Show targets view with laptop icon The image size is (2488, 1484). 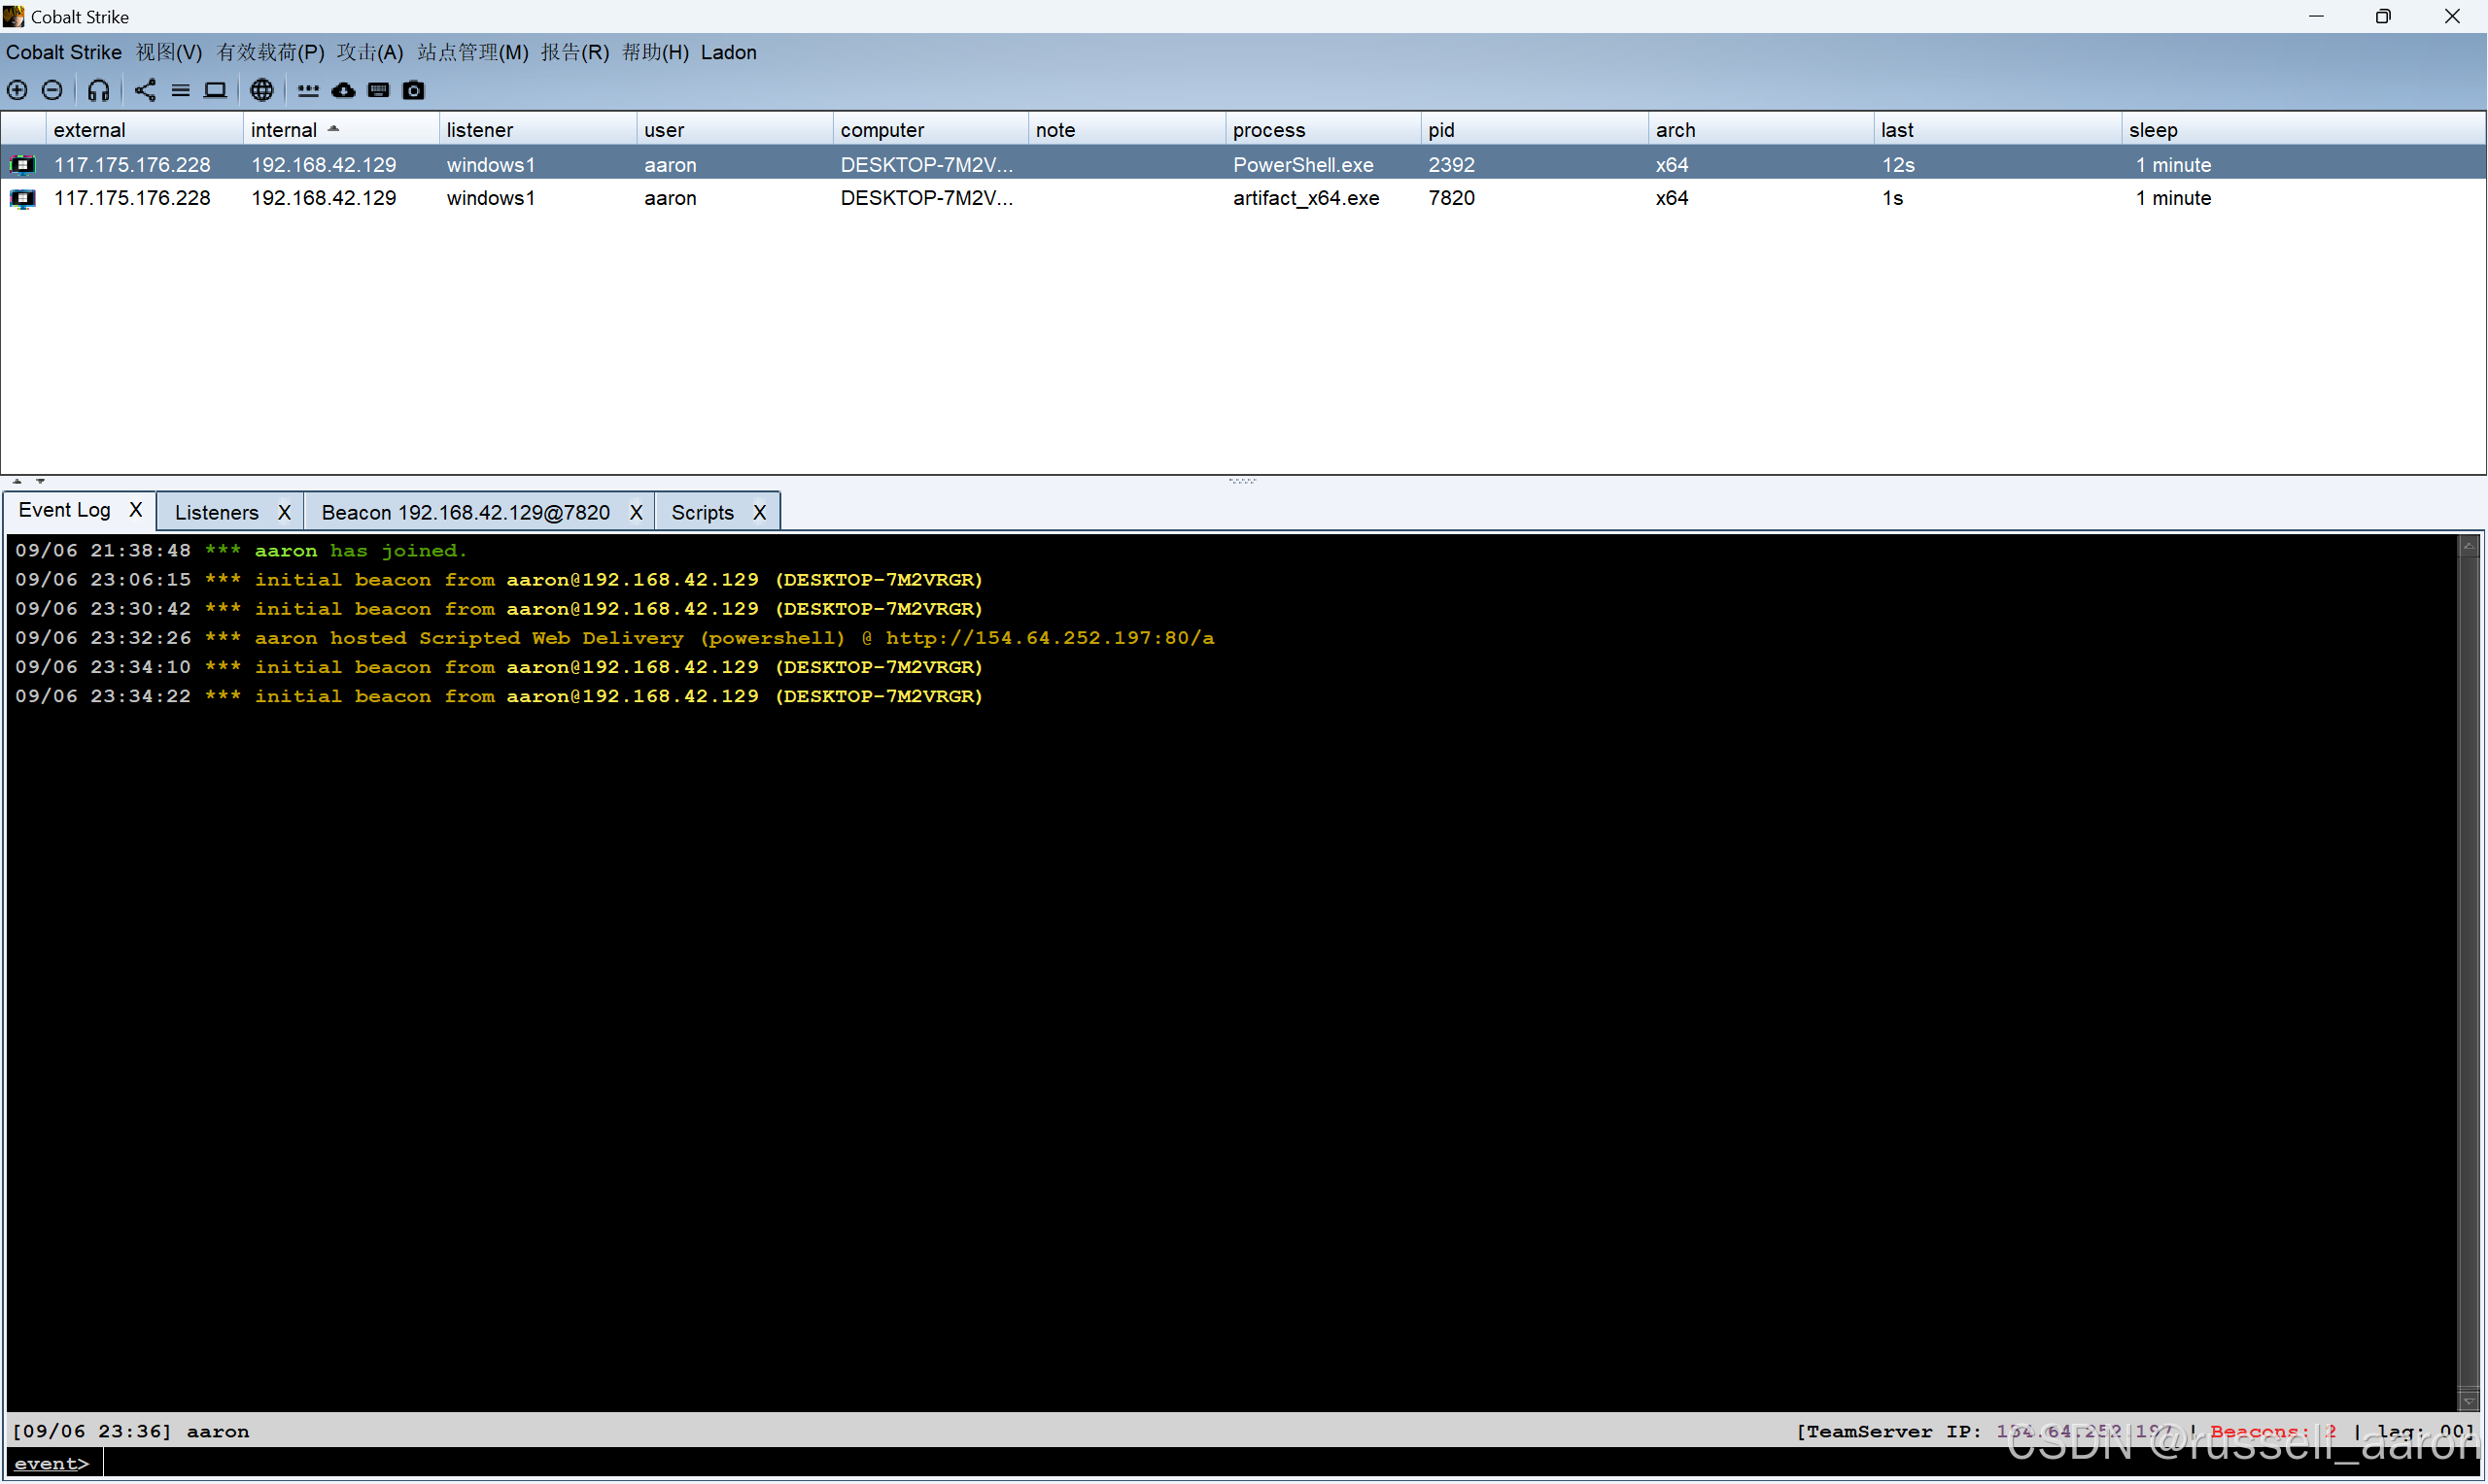(215, 90)
